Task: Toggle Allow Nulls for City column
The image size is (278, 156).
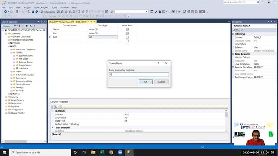Action: tap(127, 33)
